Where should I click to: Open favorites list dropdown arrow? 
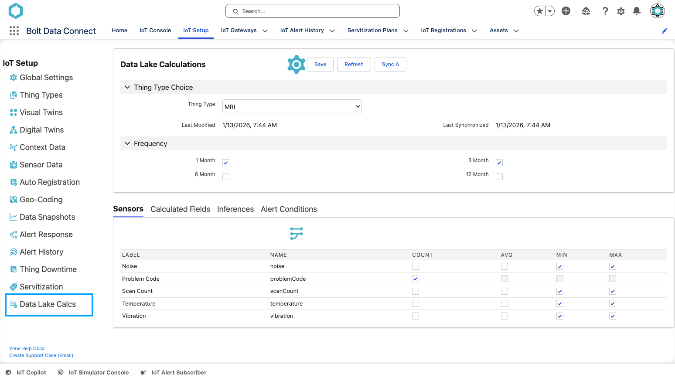coord(550,11)
